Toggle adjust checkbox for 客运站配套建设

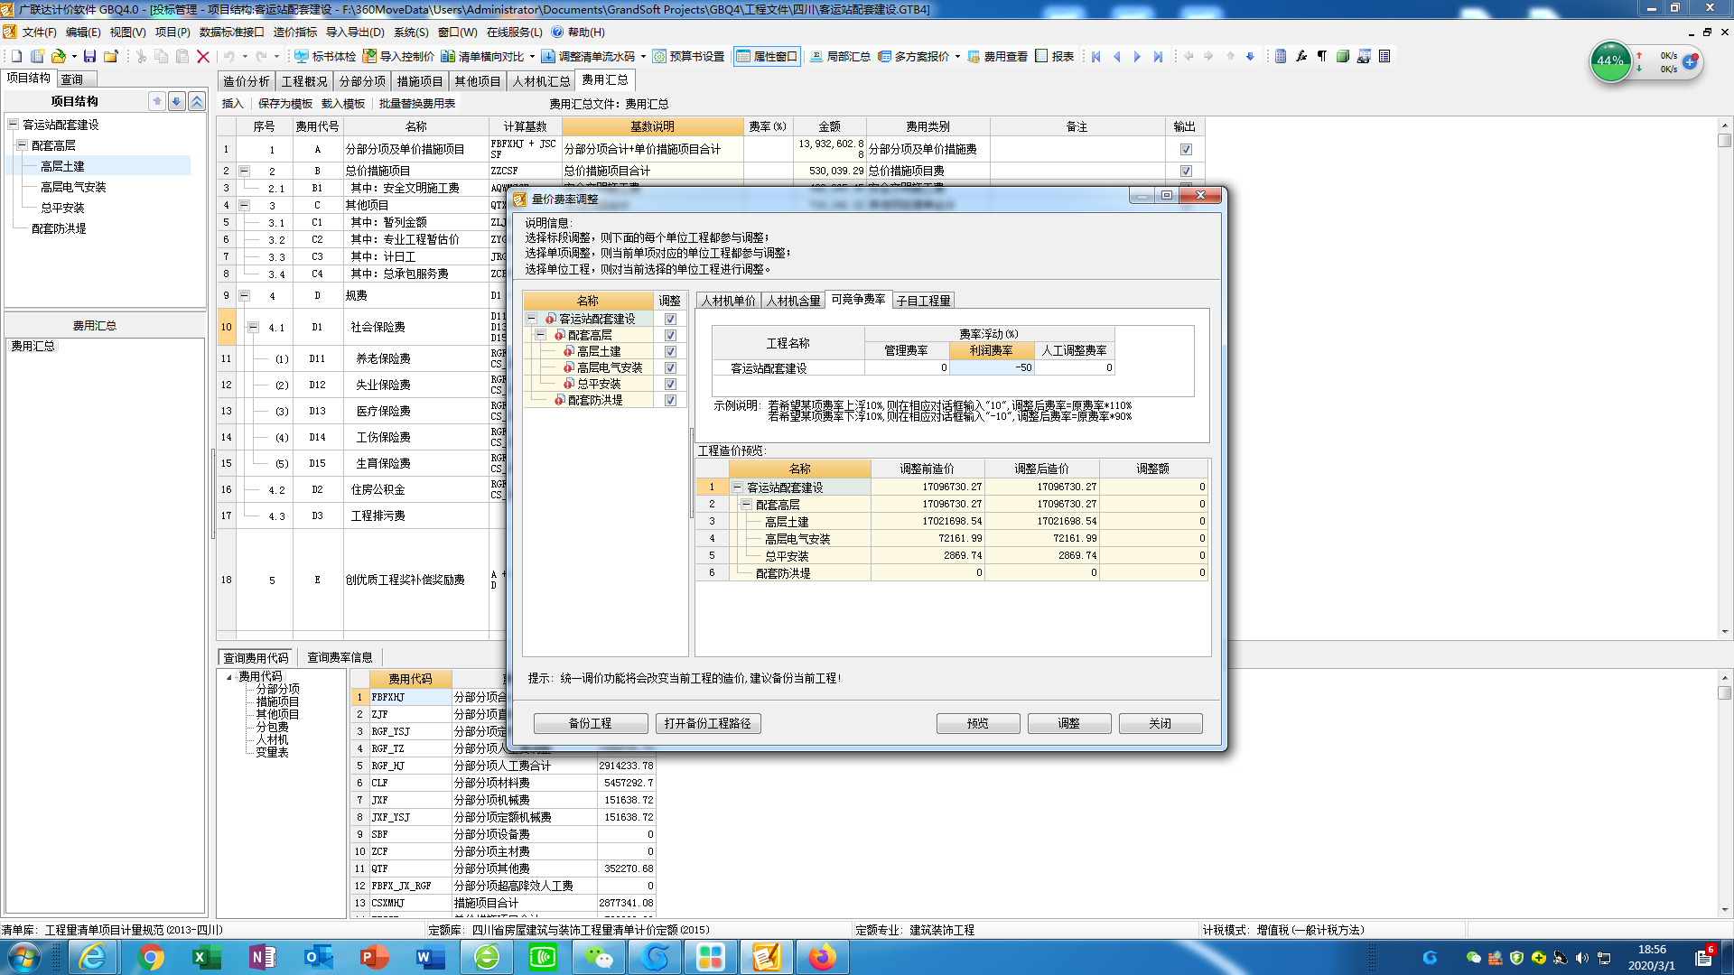pos(670,319)
